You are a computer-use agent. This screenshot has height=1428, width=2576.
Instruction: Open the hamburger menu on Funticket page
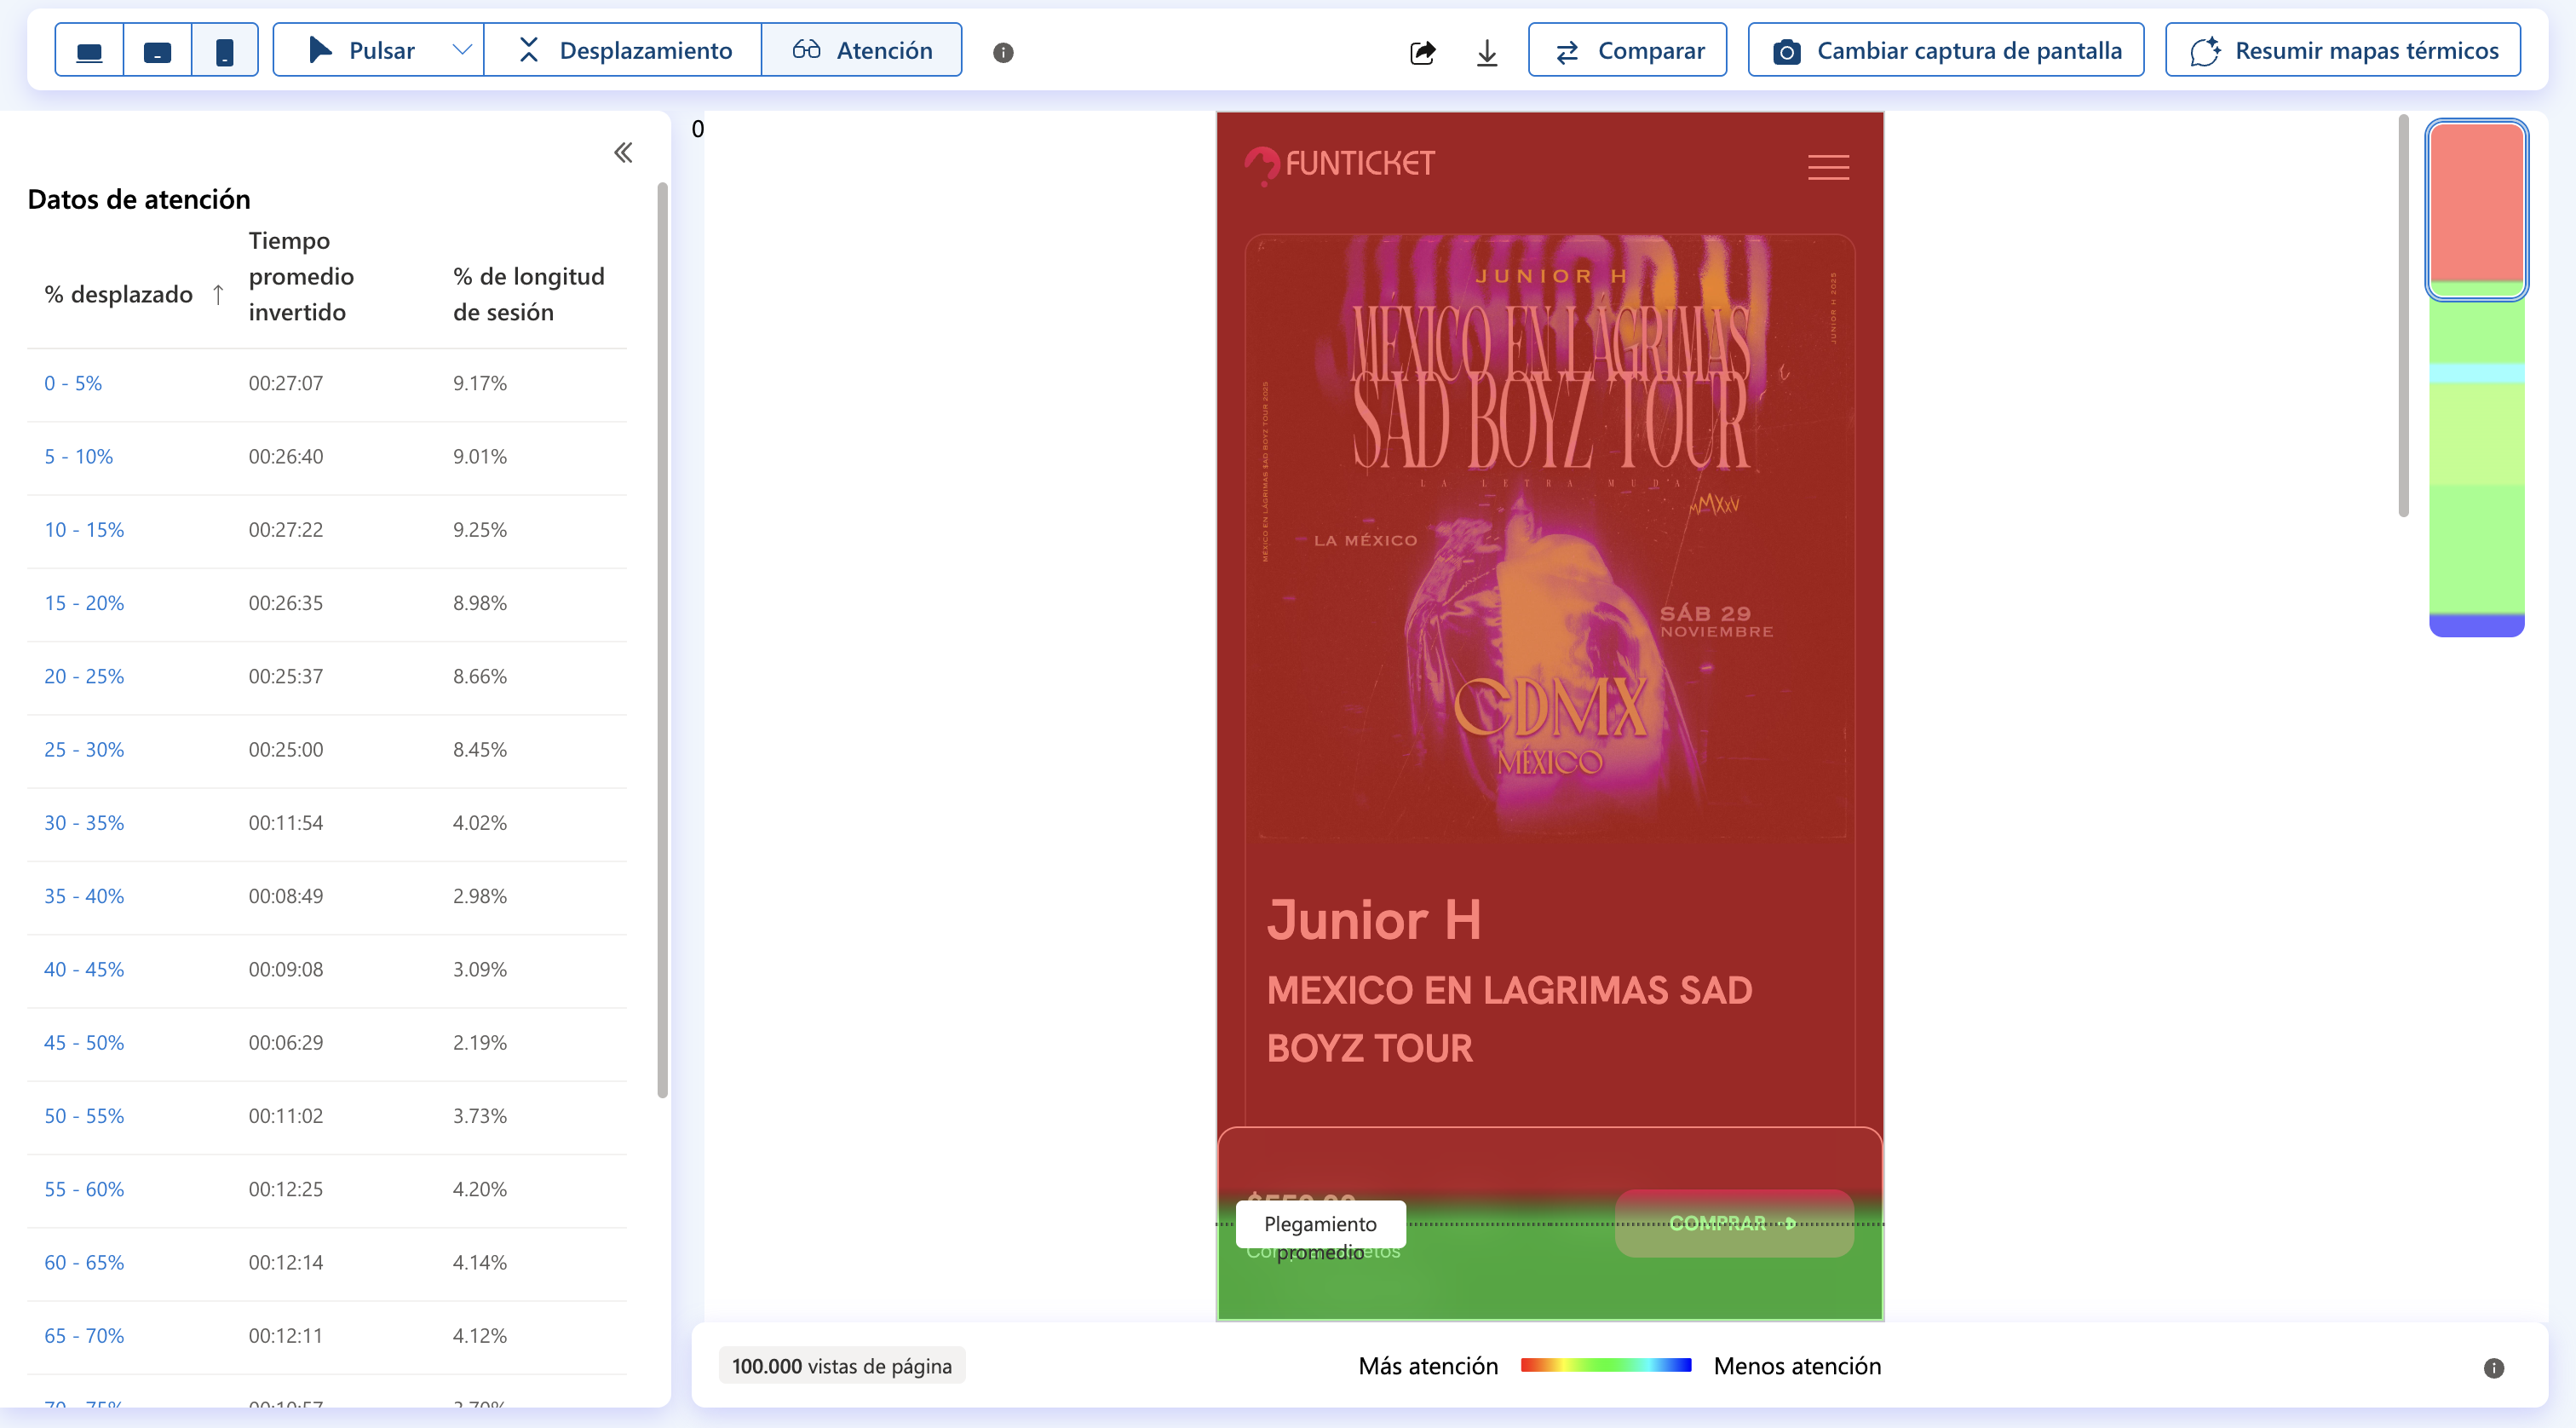tap(1828, 167)
